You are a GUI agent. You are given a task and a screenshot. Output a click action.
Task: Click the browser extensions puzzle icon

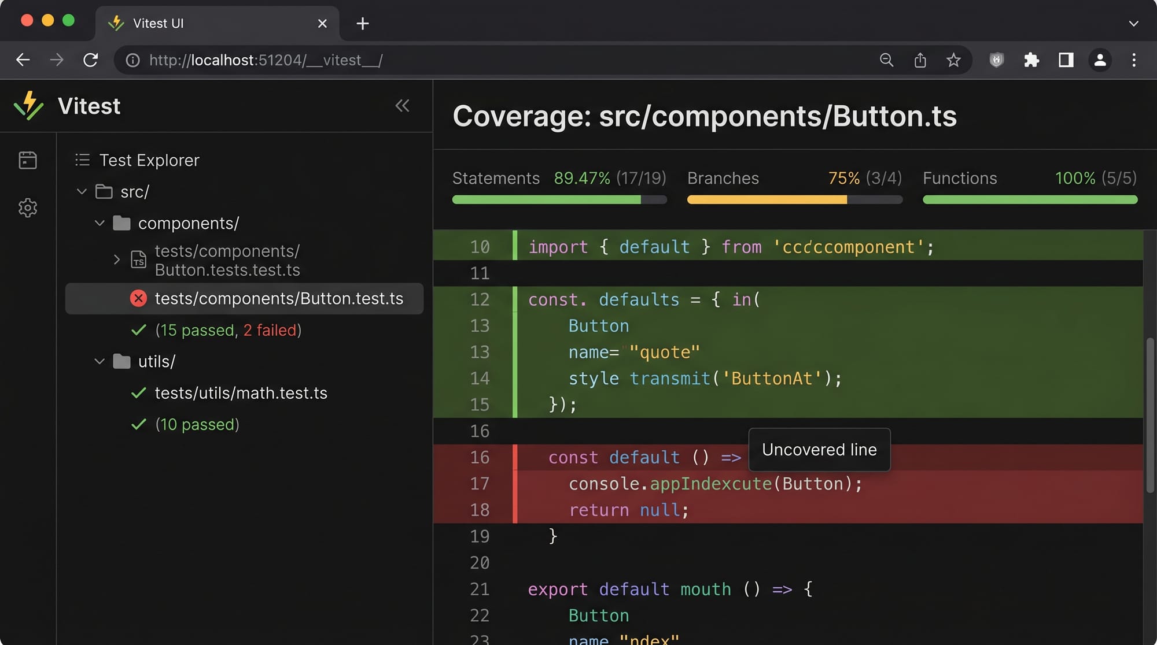coord(1031,60)
